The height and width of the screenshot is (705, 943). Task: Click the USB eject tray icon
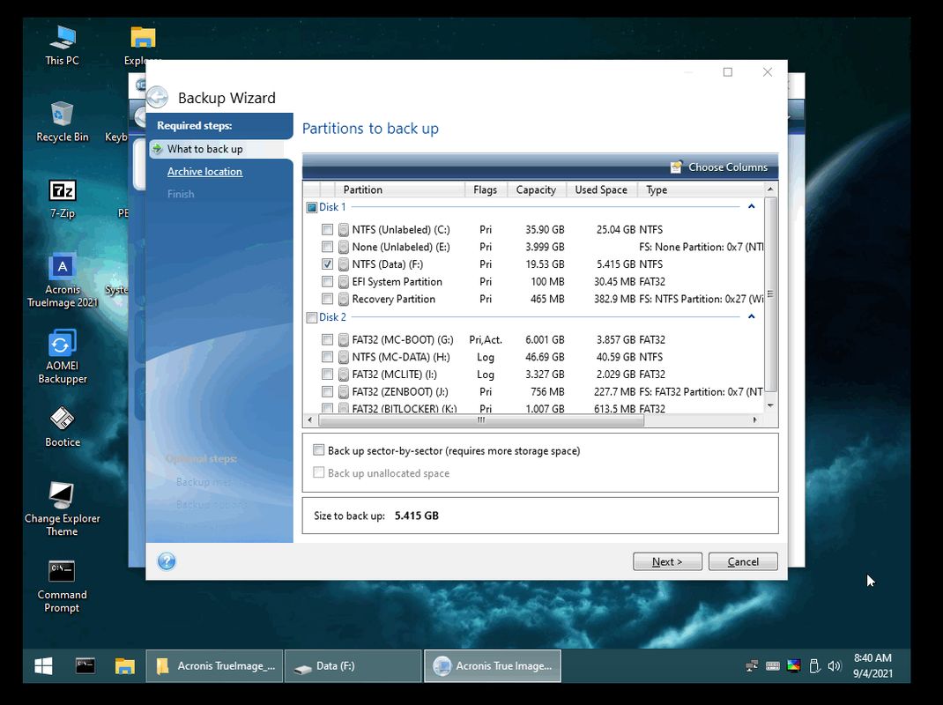(x=814, y=666)
